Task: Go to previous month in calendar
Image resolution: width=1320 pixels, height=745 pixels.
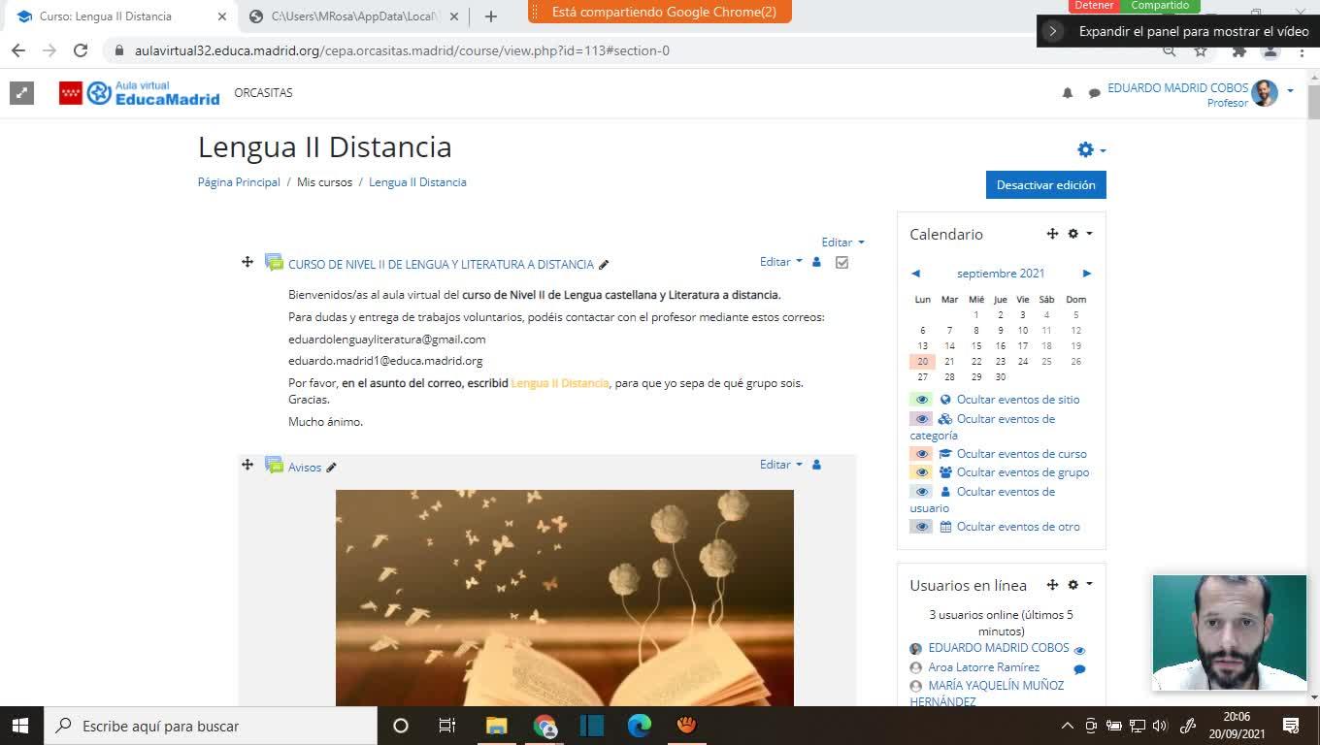Action: coord(915,274)
